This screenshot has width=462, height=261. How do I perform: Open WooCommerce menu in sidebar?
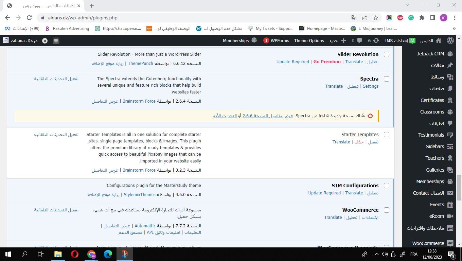click(428, 243)
